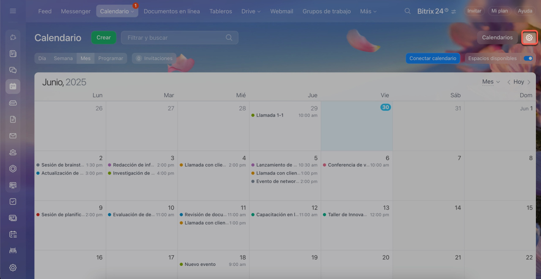Expand the Calendario menu chevron
The image size is (541, 279).
(x=133, y=12)
